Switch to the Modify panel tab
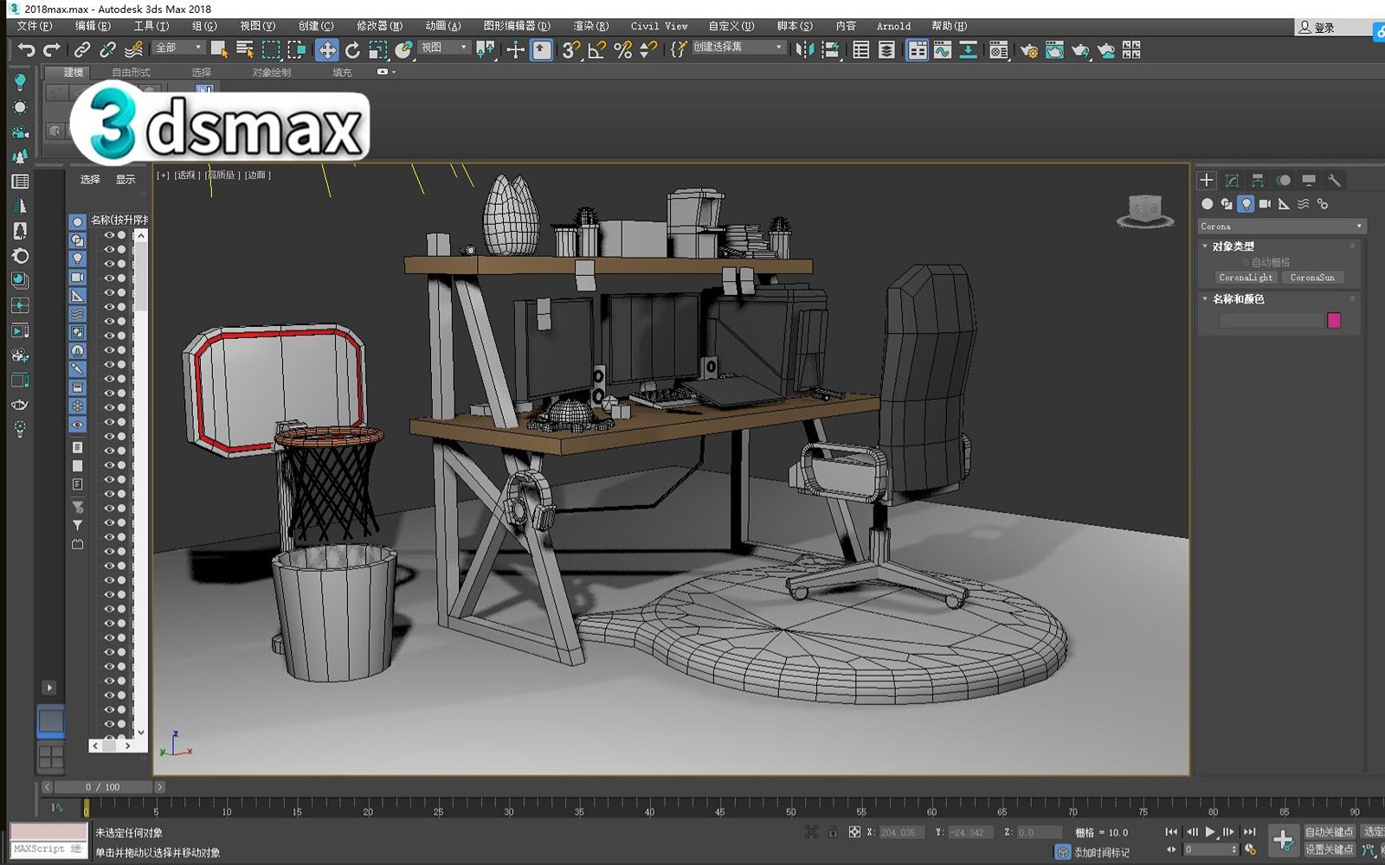 coord(1232,180)
